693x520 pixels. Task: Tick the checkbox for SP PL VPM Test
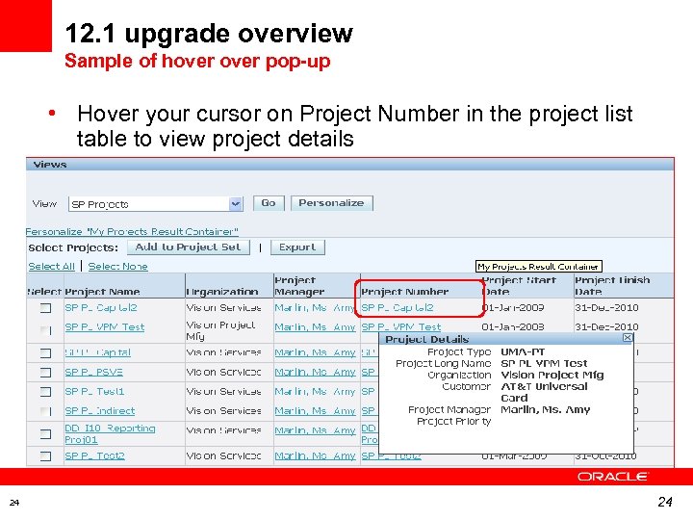click(x=45, y=330)
